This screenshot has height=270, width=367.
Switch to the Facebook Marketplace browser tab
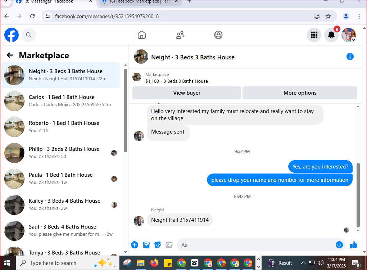click(140, 2)
